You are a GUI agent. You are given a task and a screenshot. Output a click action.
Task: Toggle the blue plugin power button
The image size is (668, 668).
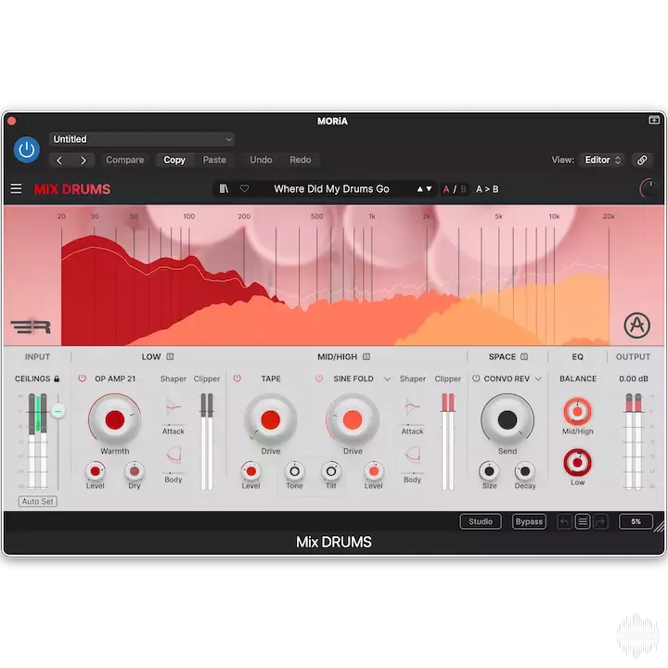tap(26, 149)
